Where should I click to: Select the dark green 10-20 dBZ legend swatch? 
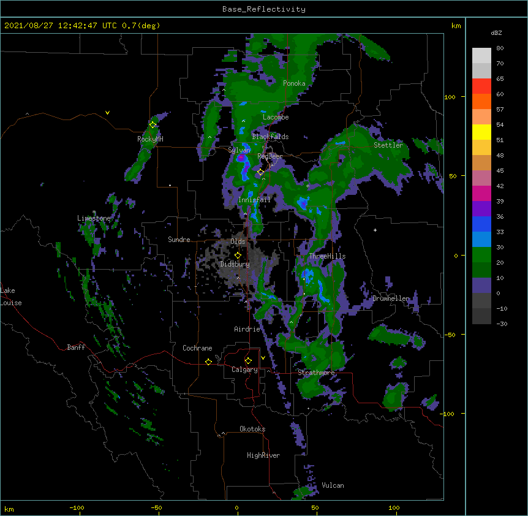tap(481, 270)
